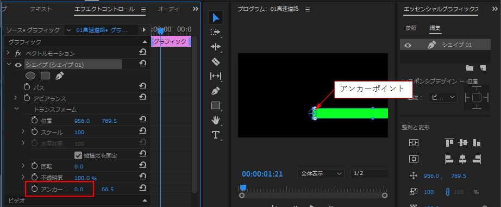This screenshot has height=207, width=501.
Task: Select the Selection arrow tool
Action: point(216,17)
